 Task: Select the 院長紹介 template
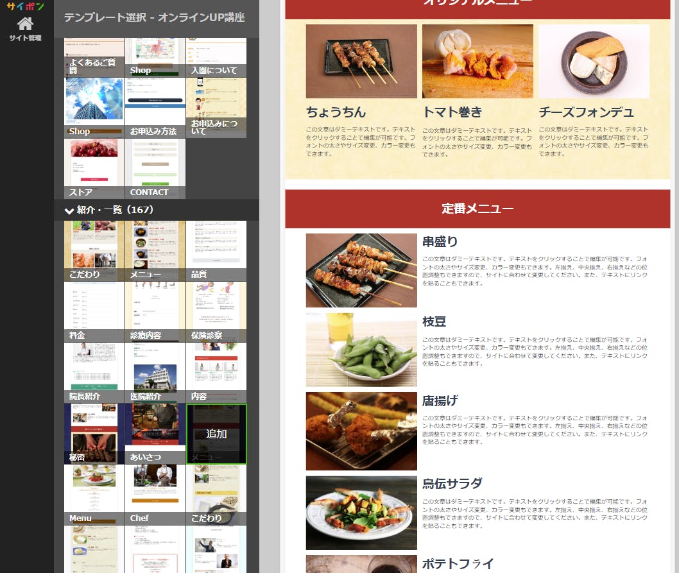[94, 373]
